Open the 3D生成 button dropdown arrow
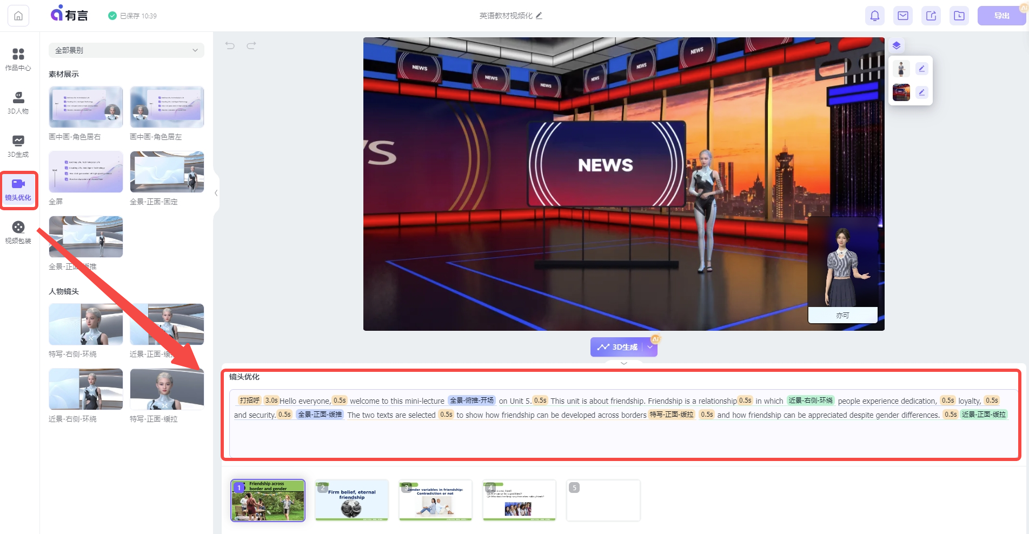The image size is (1029, 534). [650, 347]
